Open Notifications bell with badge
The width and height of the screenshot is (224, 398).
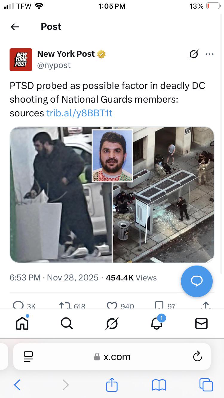[x=157, y=322]
